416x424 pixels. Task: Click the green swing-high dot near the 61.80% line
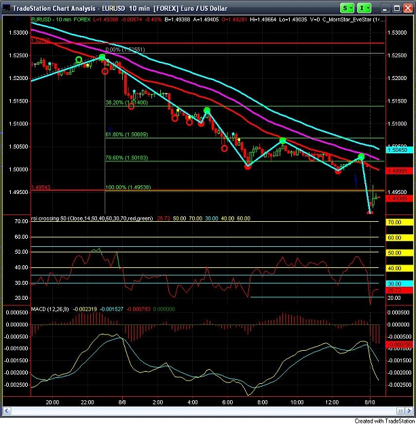tap(283, 140)
